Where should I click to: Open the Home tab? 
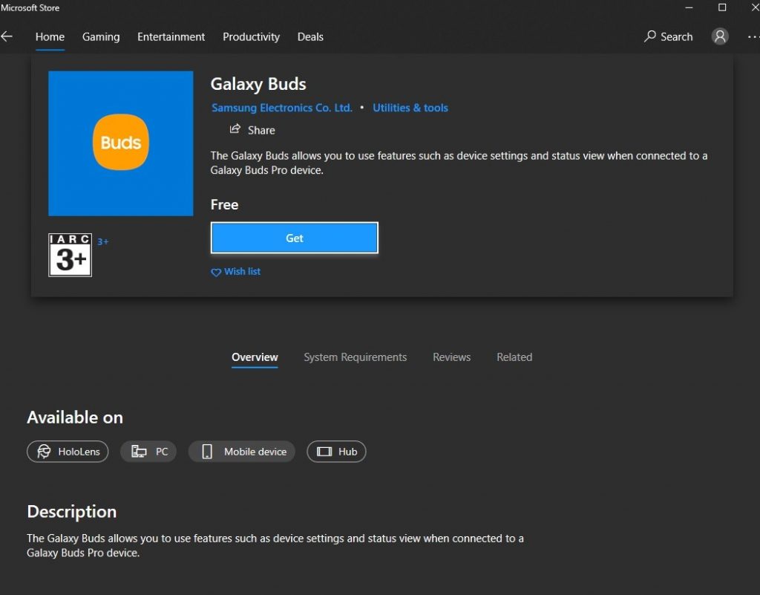click(50, 37)
